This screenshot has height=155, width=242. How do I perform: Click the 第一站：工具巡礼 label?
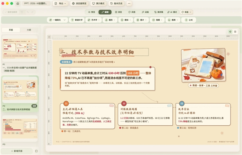tap(71, 131)
